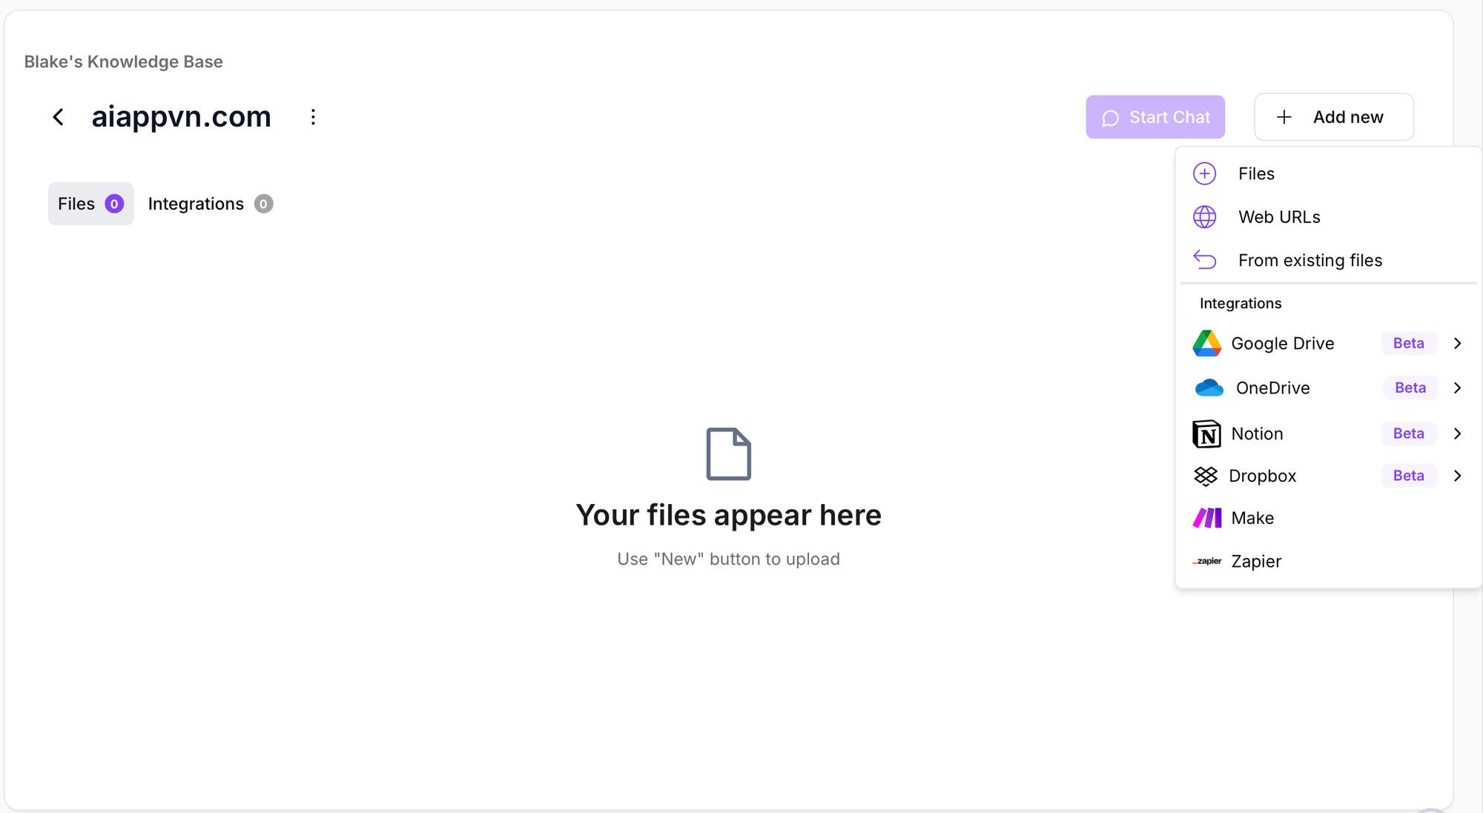Image resolution: width=1483 pixels, height=813 pixels.
Task: Click the Notion logo icon
Action: click(1206, 434)
